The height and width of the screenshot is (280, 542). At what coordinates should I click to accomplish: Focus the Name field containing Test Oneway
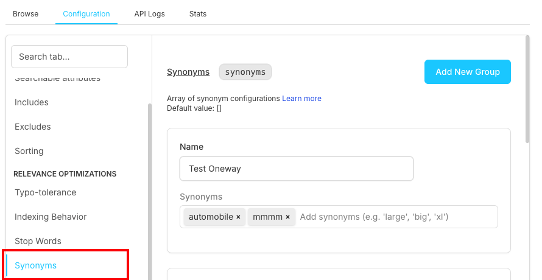(296, 169)
